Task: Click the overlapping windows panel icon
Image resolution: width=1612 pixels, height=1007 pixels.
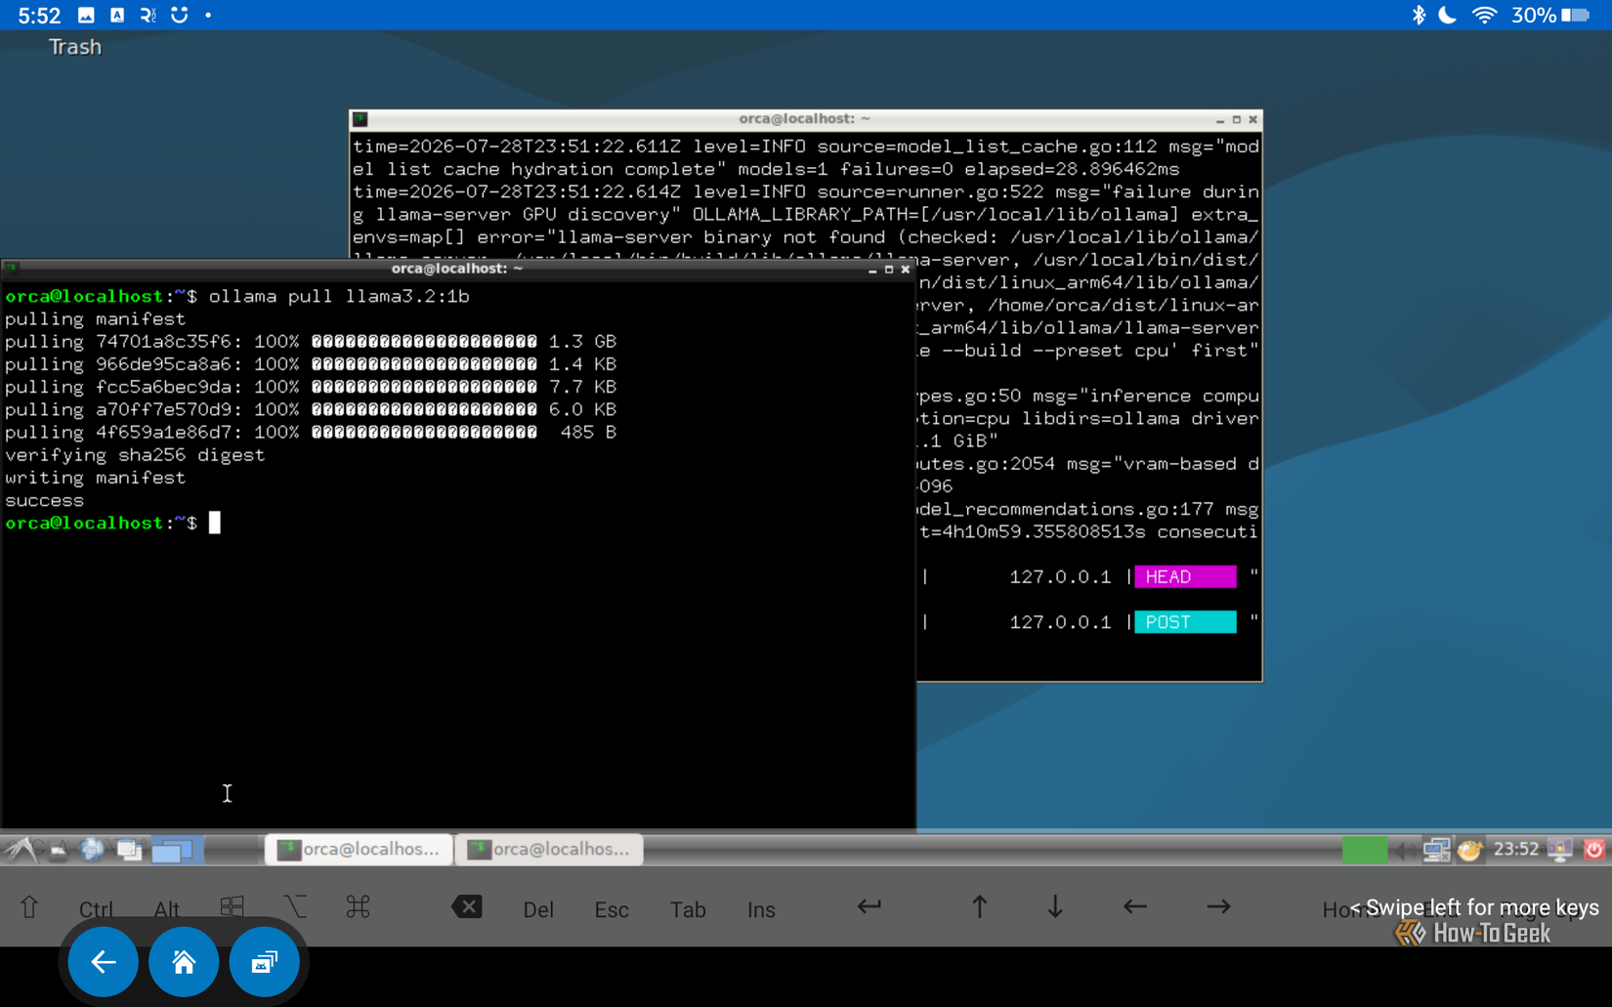Action: (130, 850)
